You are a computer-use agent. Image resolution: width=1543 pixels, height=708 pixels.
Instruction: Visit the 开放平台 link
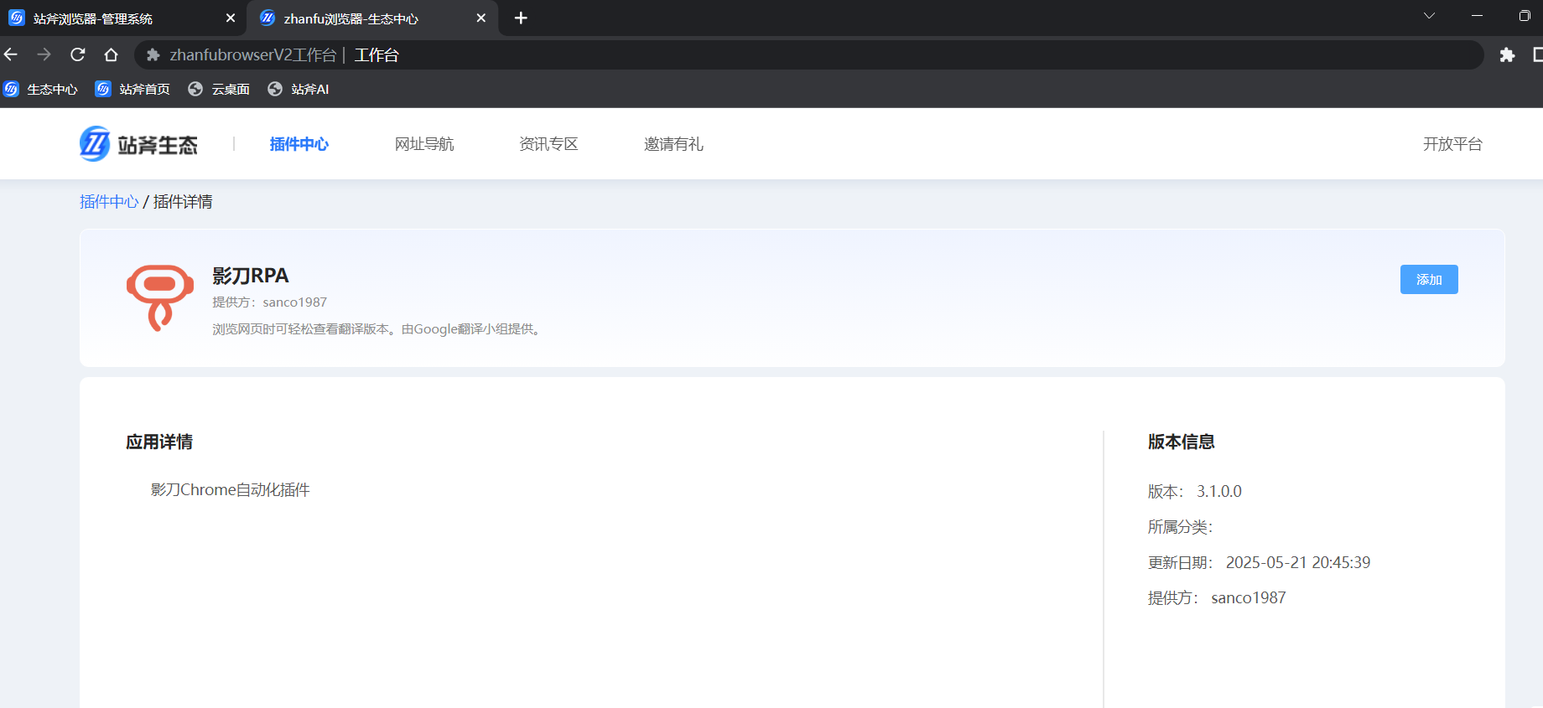pyautogui.click(x=1452, y=144)
